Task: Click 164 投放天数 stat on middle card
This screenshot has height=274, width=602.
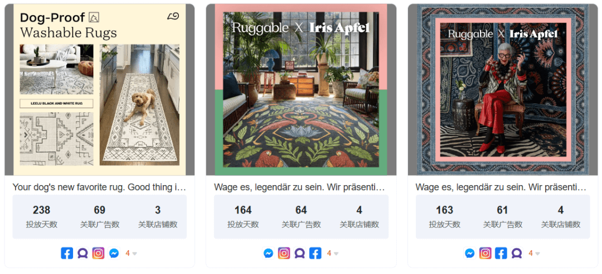Action: pos(243,217)
